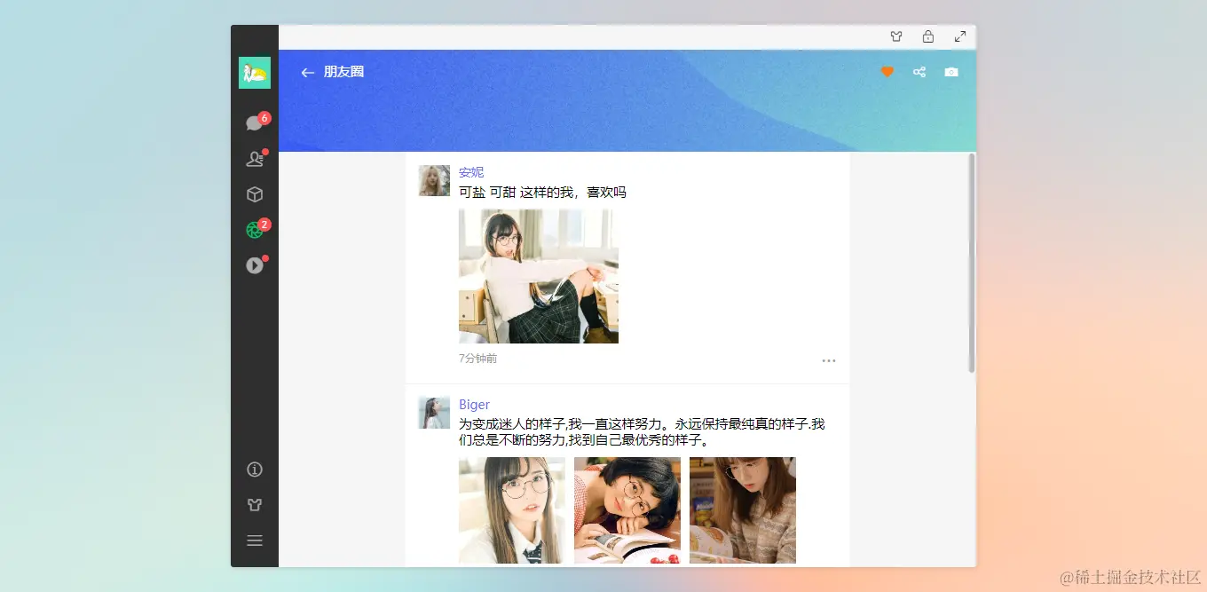Click the camera icon to post a Moment
Image resolution: width=1207 pixels, height=592 pixels.
tap(951, 71)
